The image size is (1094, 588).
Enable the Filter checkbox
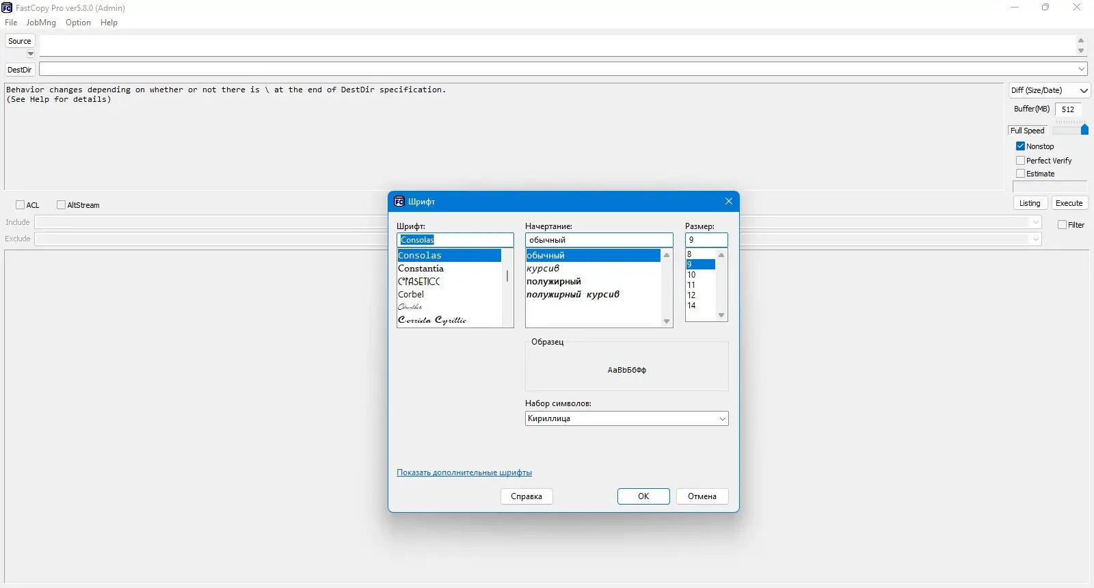pos(1062,225)
